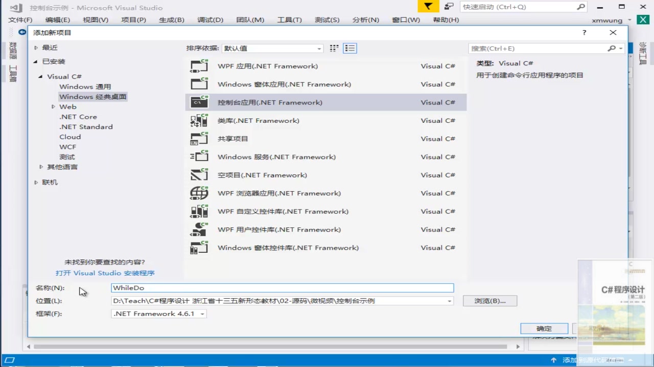The width and height of the screenshot is (654, 367).
Task: Open the 调试(D) menu
Action: coord(211,20)
